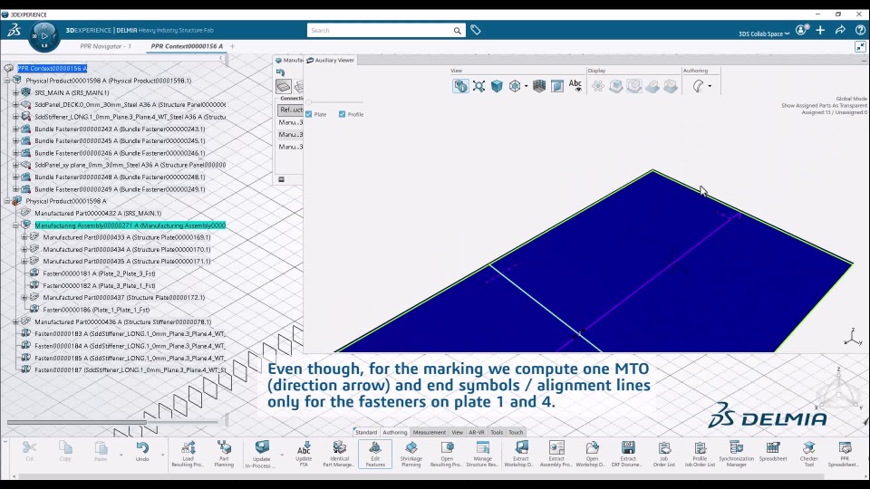This screenshot has width=870, height=489.
Task: Open the view orientation dropdown arrow
Action: pyautogui.click(x=526, y=86)
